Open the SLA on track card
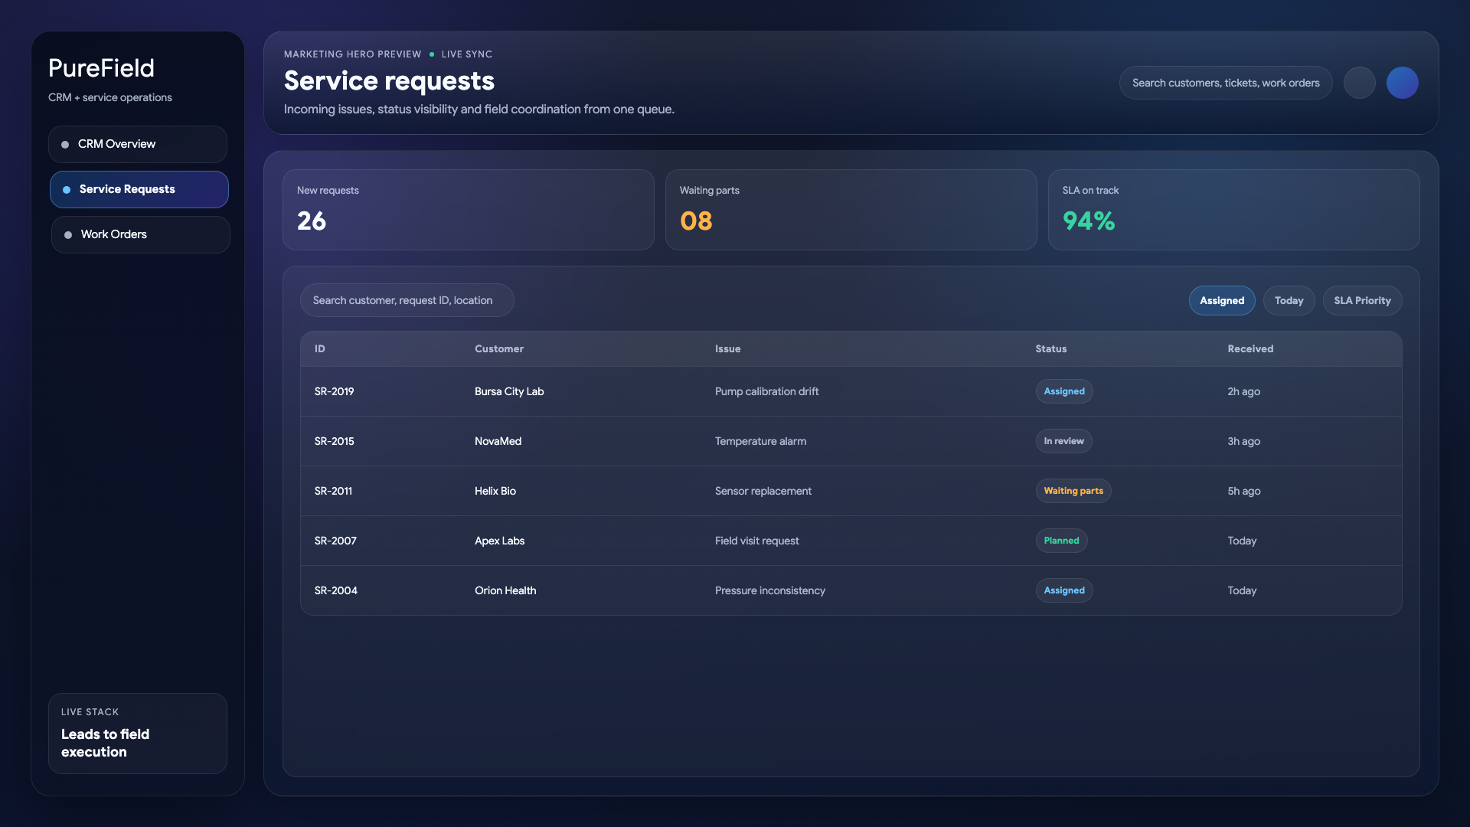The height and width of the screenshot is (827, 1470). [1234, 210]
